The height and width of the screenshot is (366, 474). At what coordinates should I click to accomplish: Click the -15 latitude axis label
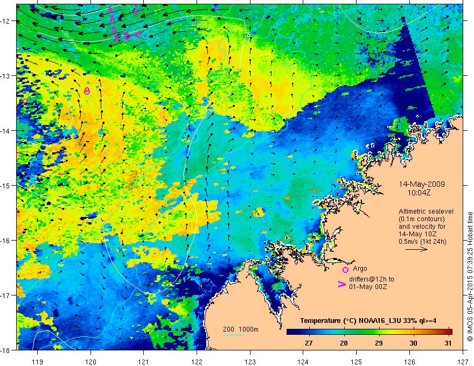click(6, 186)
